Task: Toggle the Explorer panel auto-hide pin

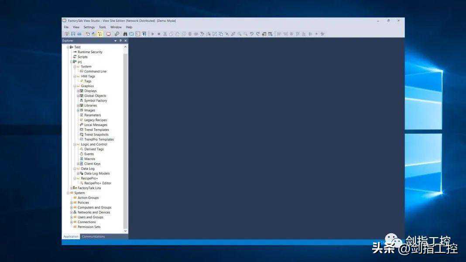Action: [x=120, y=41]
